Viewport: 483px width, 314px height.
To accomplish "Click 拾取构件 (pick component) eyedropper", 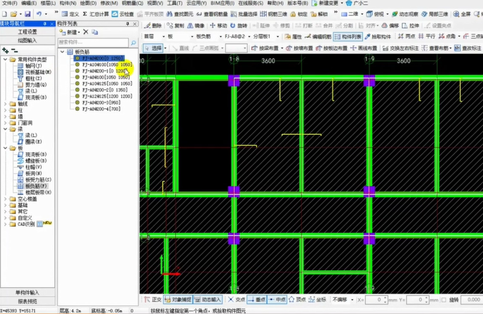I will click(378, 37).
